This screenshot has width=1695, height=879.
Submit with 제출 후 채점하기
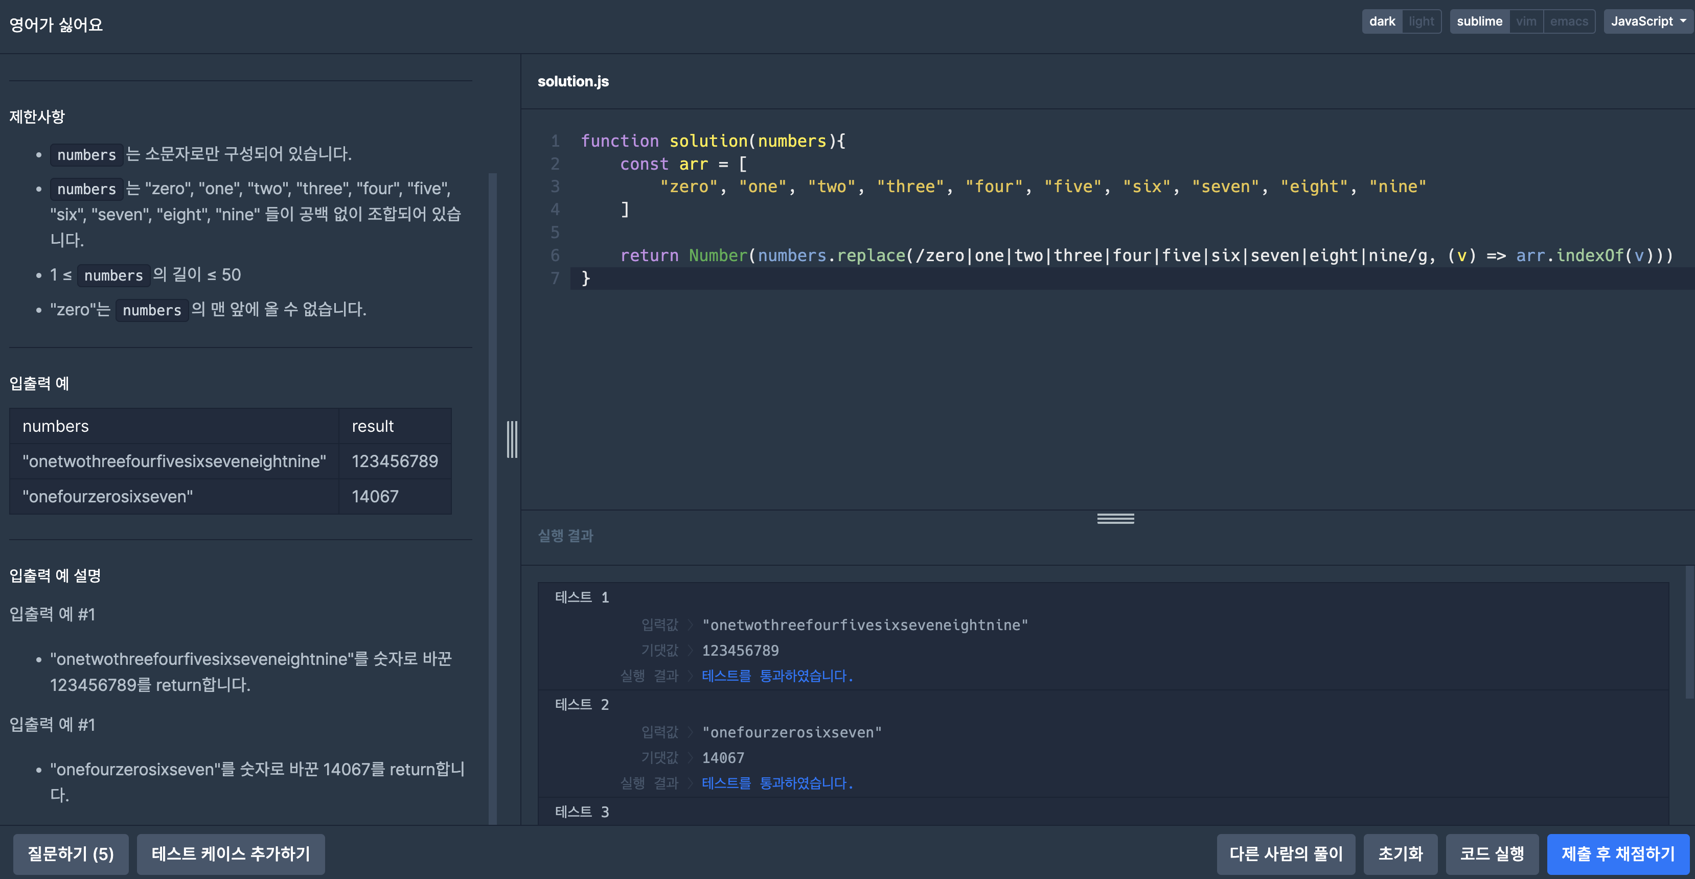pos(1618,854)
